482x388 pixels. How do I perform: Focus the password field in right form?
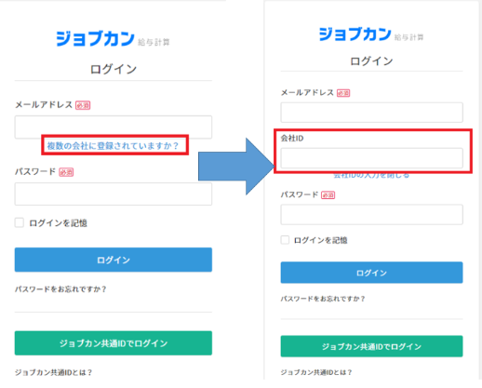[x=371, y=214]
